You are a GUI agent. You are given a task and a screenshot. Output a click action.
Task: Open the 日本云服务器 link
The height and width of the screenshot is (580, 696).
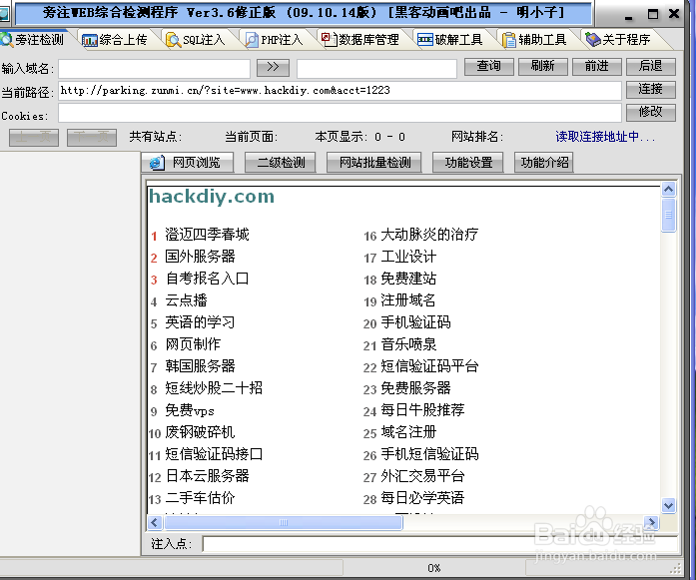pyautogui.click(x=208, y=476)
